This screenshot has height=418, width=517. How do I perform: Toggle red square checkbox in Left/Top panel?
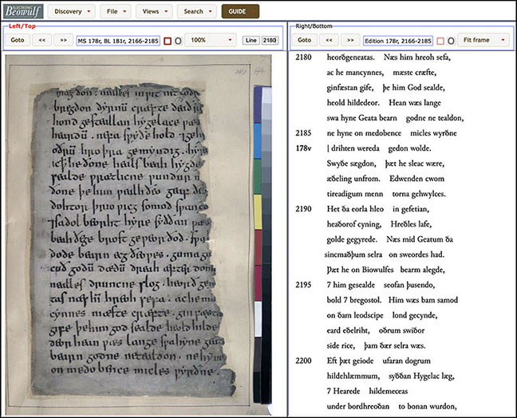[x=168, y=41]
